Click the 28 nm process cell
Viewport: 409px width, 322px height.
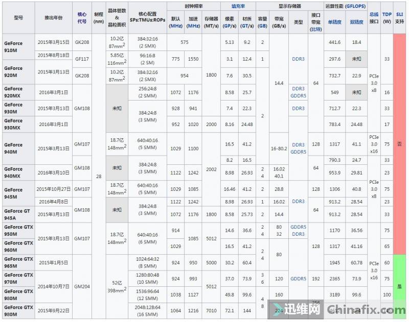click(99, 176)
